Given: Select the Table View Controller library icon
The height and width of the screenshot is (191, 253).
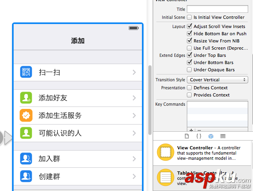Looking at the screenshot, I should coord(166,177).
